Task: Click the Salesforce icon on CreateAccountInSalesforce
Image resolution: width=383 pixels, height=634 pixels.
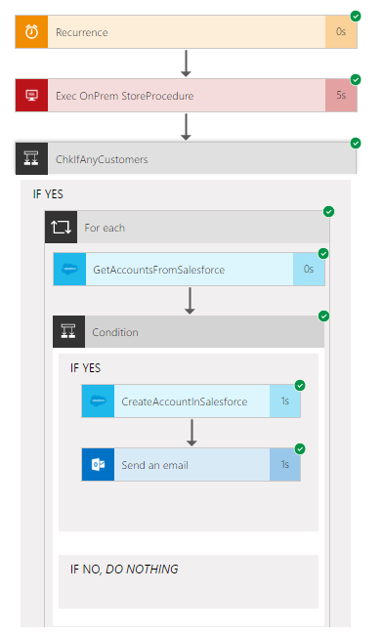Action: click(x=98, y=402)
